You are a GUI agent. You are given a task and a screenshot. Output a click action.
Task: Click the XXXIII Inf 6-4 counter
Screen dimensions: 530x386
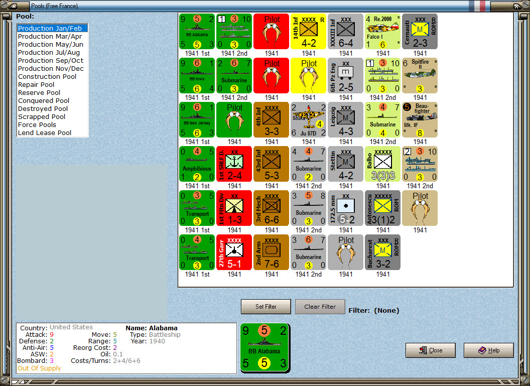(x=346, y=32)
